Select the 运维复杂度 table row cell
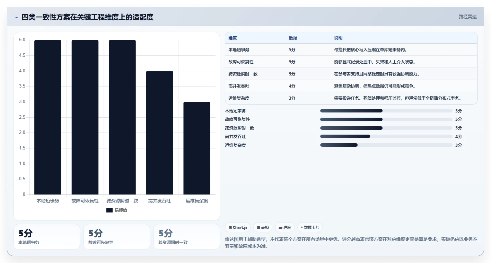 point(239,98)
